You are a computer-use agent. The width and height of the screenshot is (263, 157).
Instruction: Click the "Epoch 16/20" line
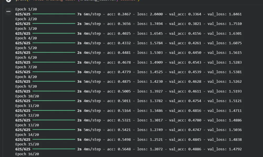27,154
